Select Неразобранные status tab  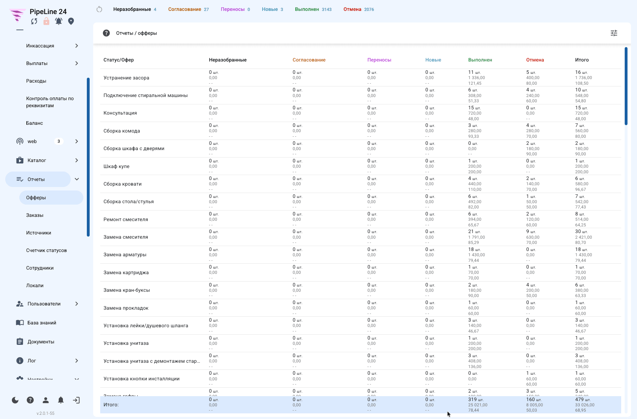coord(135,9)
